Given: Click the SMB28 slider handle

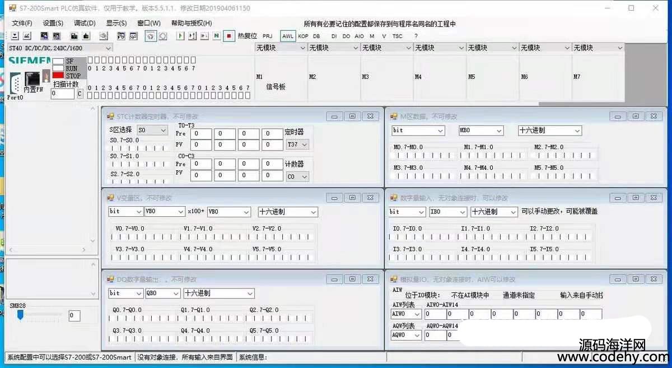Looking at the screenshot, I should click(21, 315).
